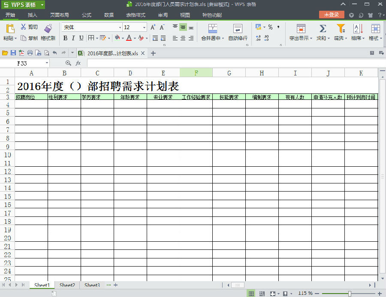This screenshot has width=386, height=297.
Task: Save workbook with floppy disk icon
Action: 13,53
